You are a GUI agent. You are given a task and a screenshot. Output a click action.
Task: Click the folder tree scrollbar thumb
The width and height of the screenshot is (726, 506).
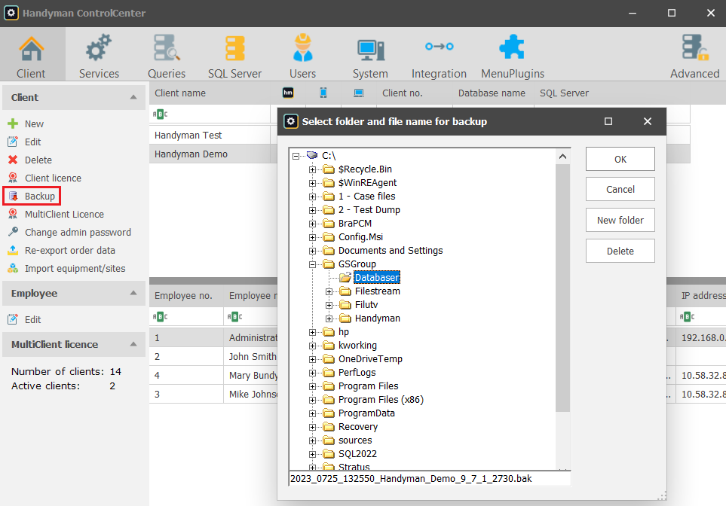pos(562,288)
